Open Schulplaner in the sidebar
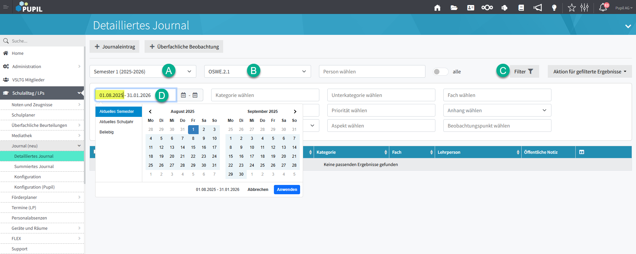The height and width of the screenshot is (254, 636). tap(42, 115)
